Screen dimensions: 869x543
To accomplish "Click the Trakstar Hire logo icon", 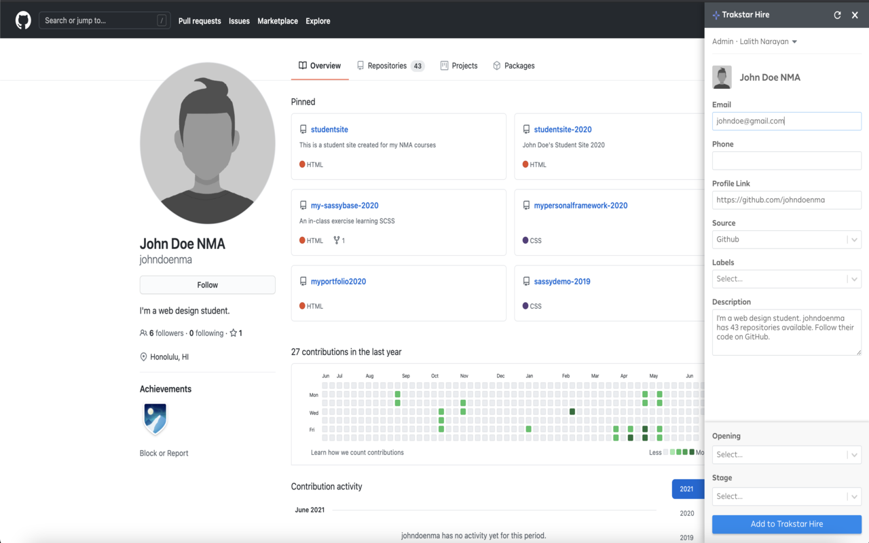I will 716,15.
